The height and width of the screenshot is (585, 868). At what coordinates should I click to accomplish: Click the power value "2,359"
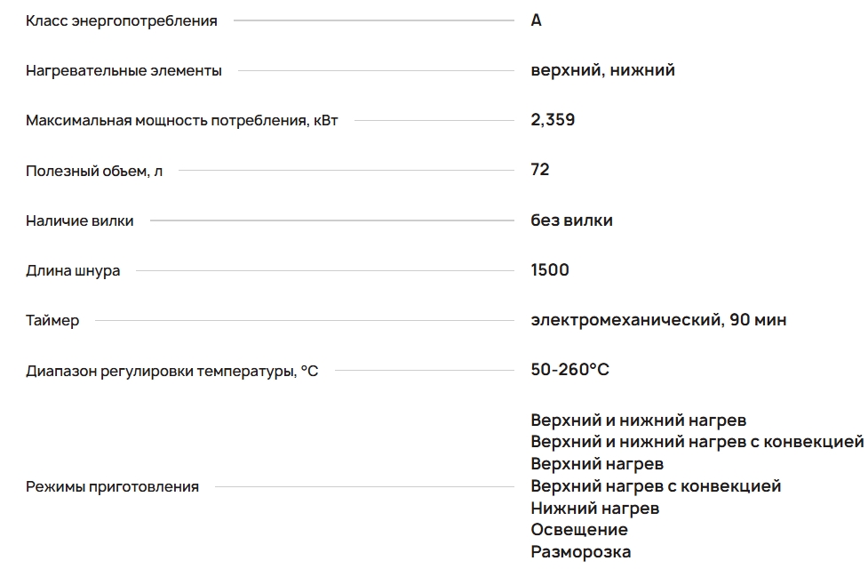click(553, 119)
